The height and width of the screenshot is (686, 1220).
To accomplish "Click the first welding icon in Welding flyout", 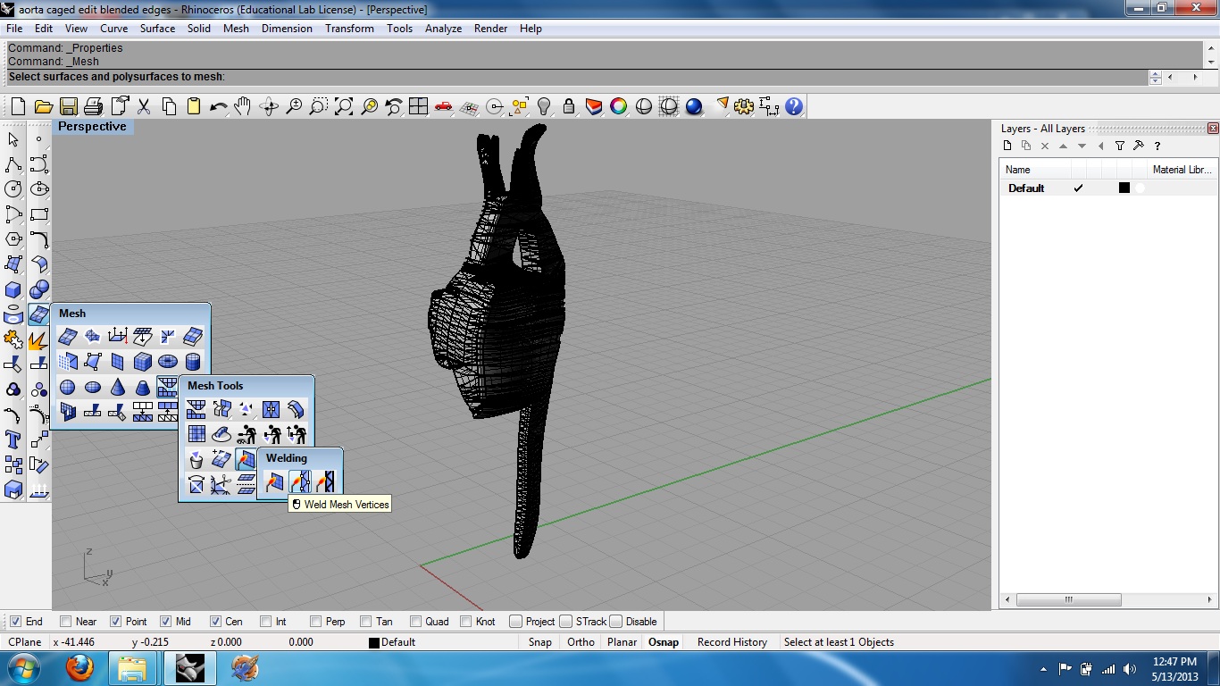I will click(275, 482).
